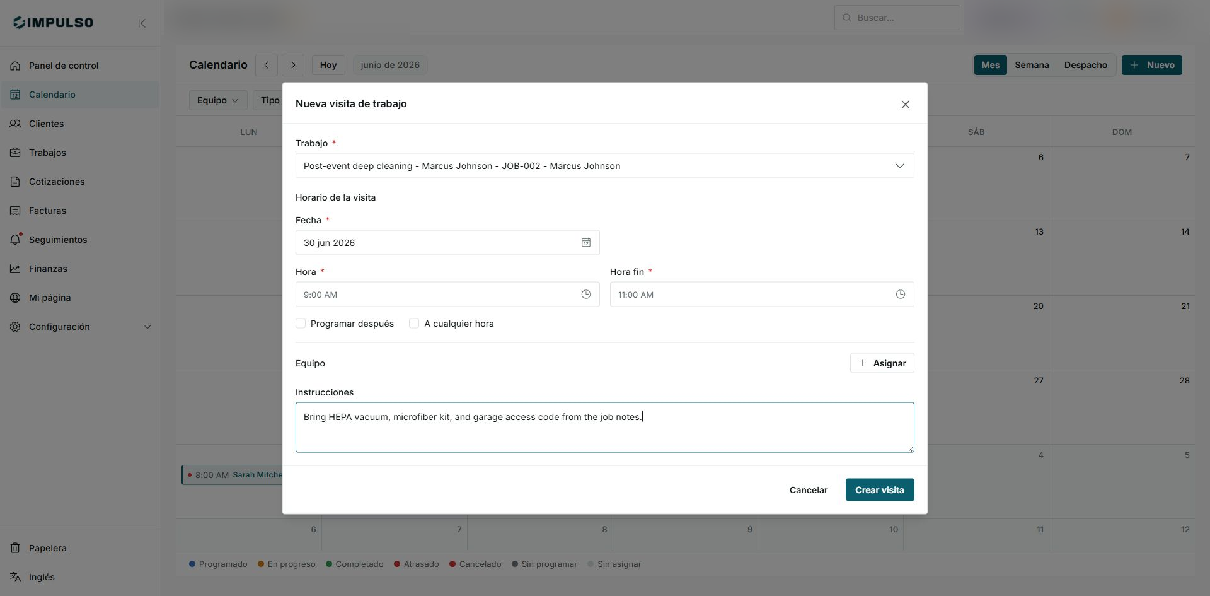Expand the Configuración sidebar section
Image resolution: width=1210 pixels, height=596 pixels.
[147, 327]
